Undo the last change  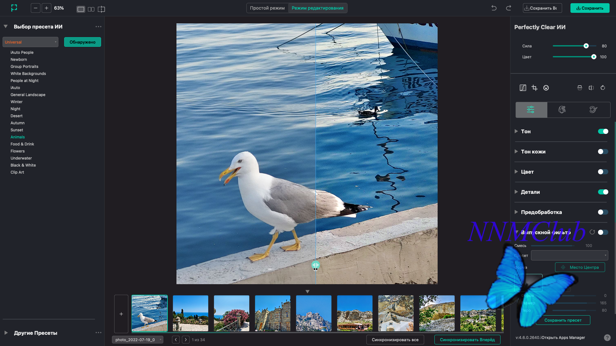494,8
